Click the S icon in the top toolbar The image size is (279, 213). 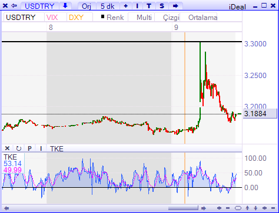(162, 6)
